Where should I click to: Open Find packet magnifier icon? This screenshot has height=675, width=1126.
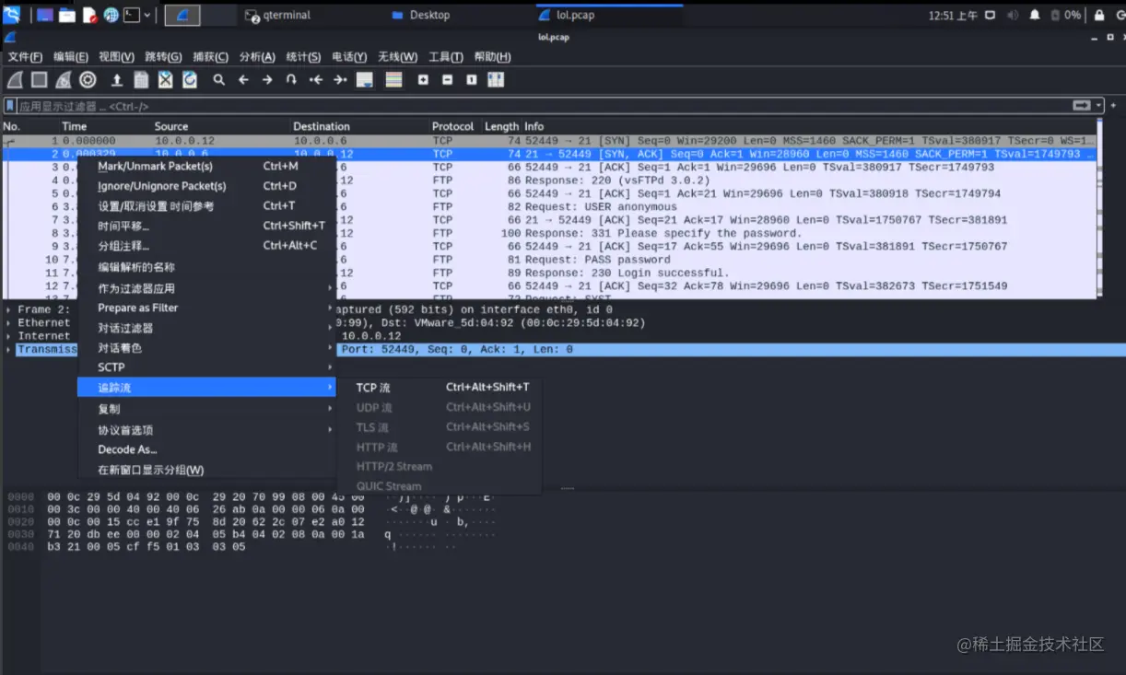click(219, 80)
